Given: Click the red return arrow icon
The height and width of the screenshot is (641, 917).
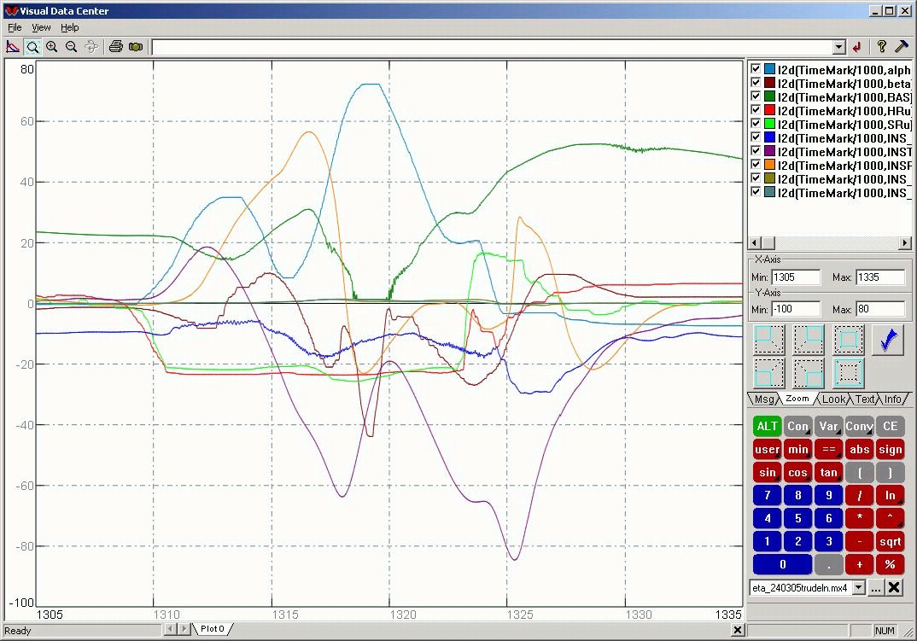Looking at the screenshot, I should [857, 47].
